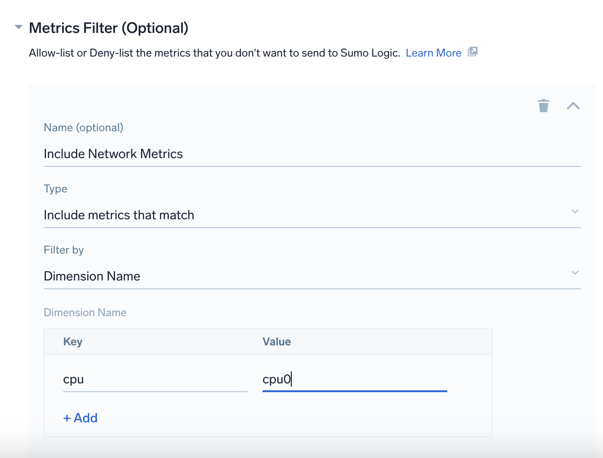The width and height of the screenshot is (603, 458).
Task: Focus the Key field containing cpu
Action: pos(155,380)
